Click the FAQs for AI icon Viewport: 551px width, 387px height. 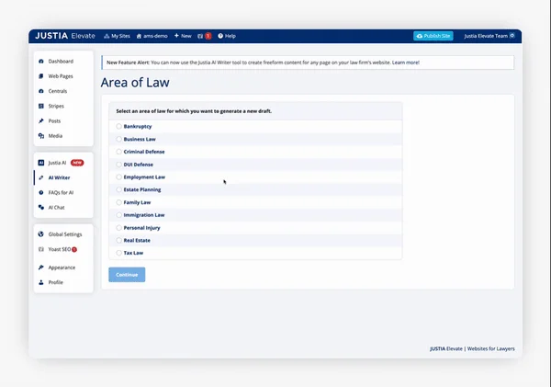(41, 192)
